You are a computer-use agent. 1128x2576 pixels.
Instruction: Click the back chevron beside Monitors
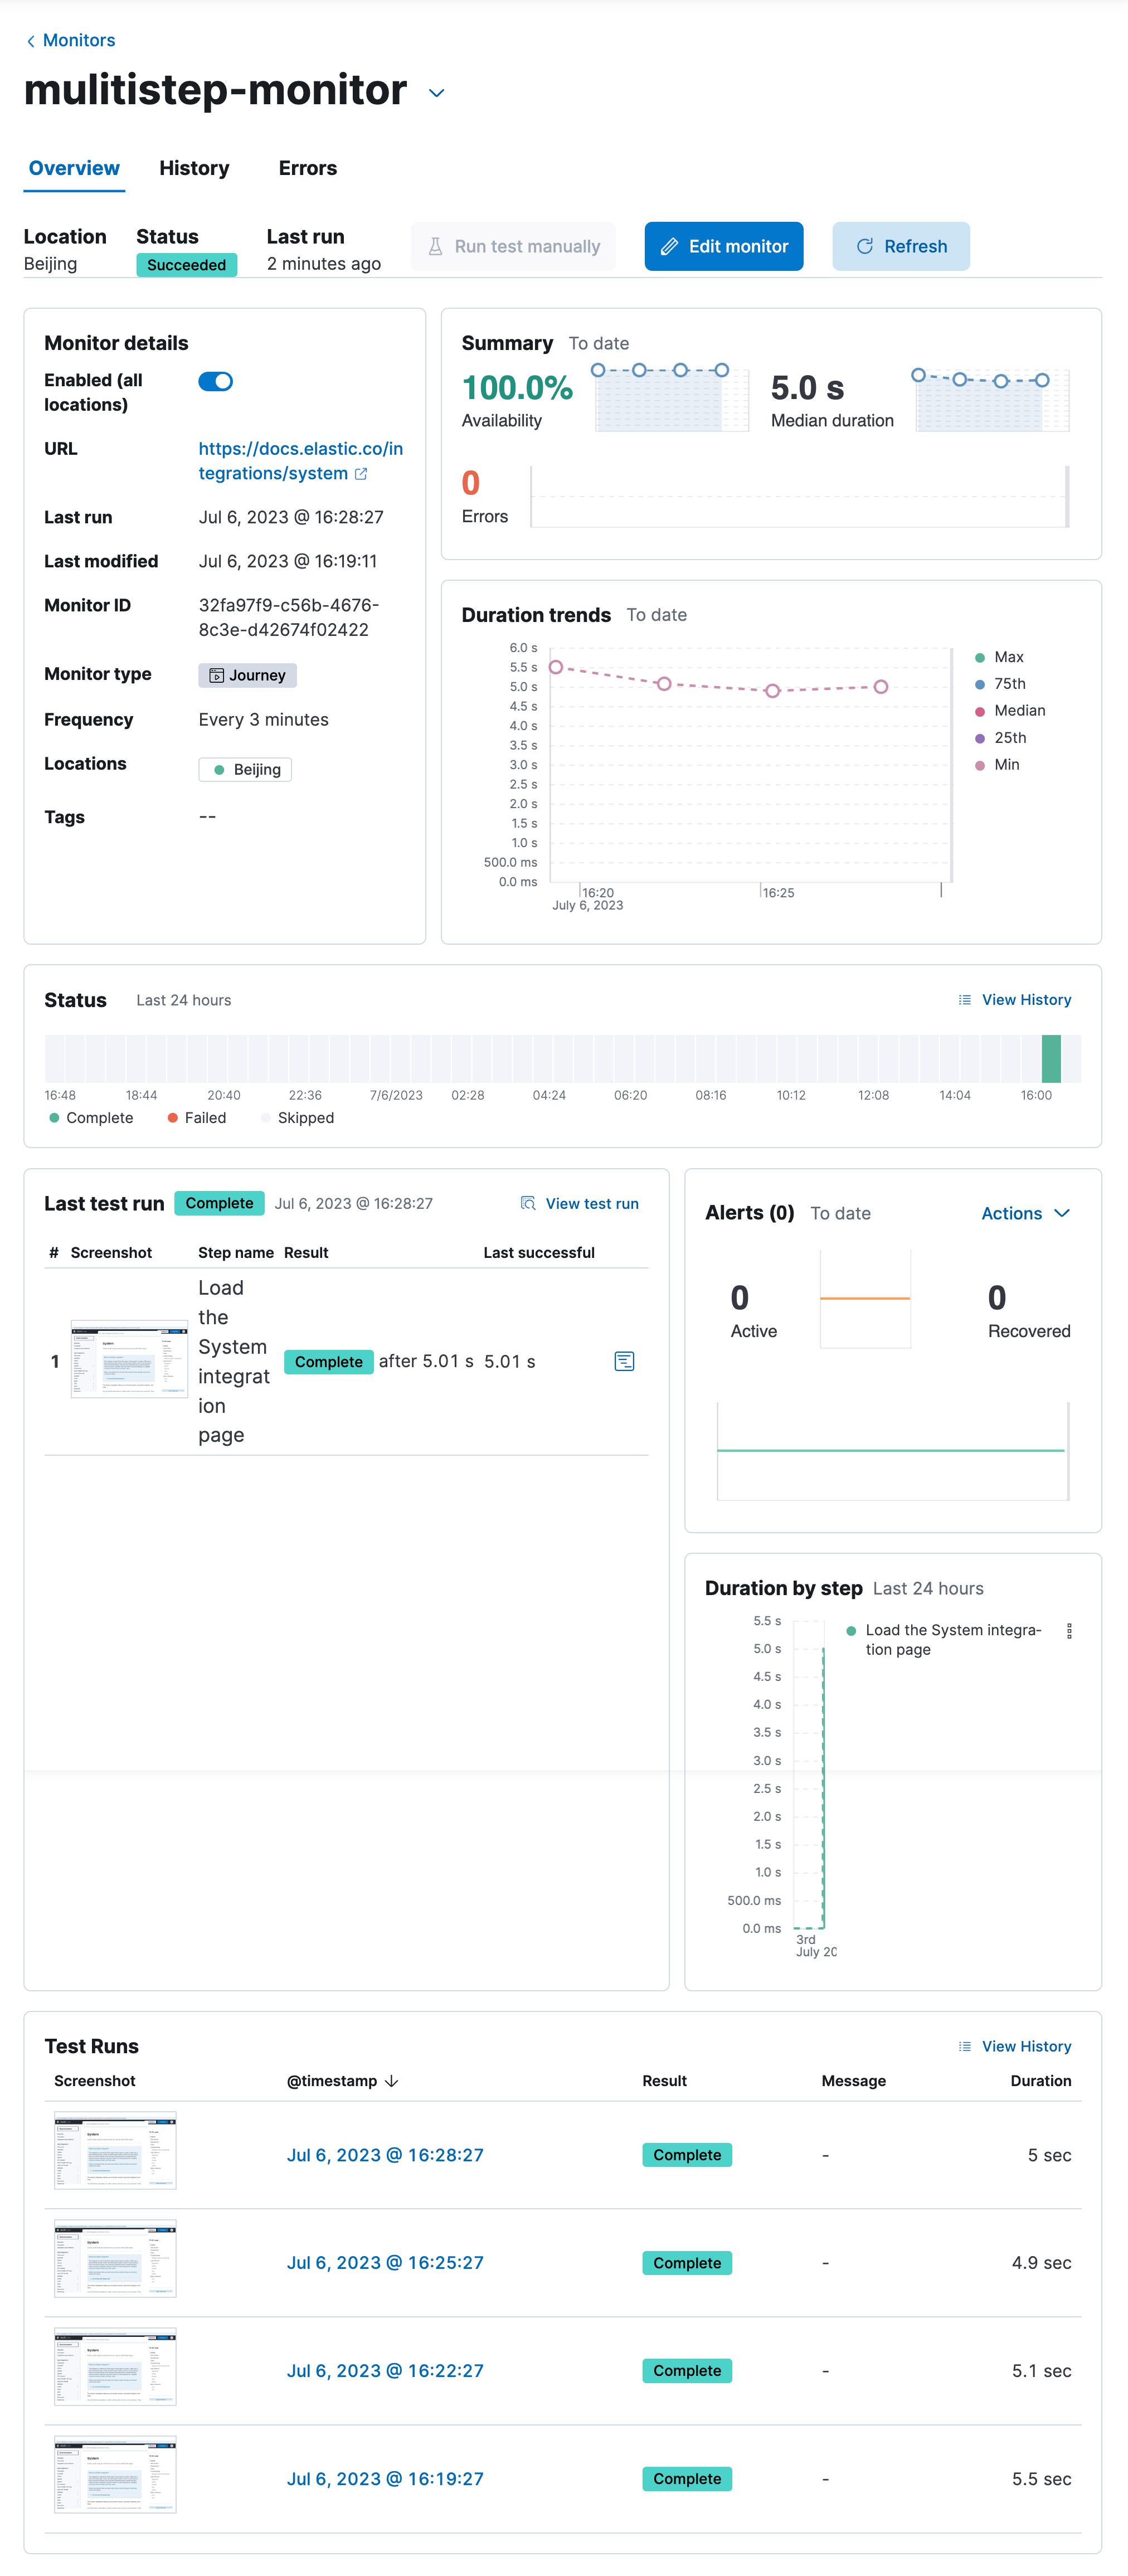click(31, 41)
